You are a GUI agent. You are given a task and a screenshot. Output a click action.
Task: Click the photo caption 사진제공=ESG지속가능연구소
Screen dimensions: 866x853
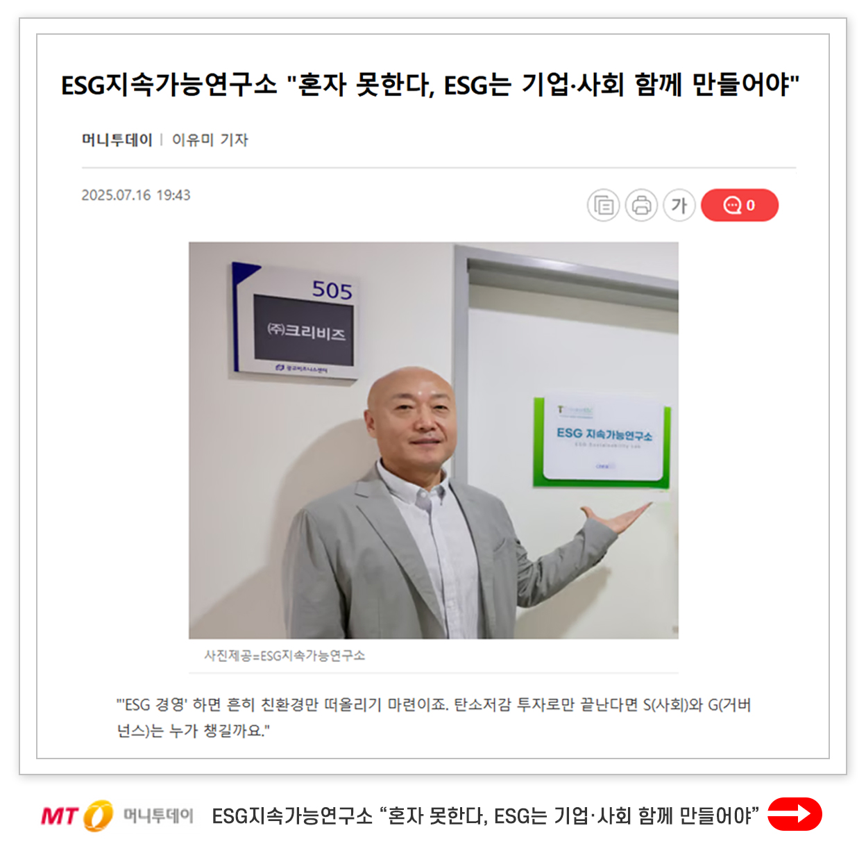pos(285,655)
